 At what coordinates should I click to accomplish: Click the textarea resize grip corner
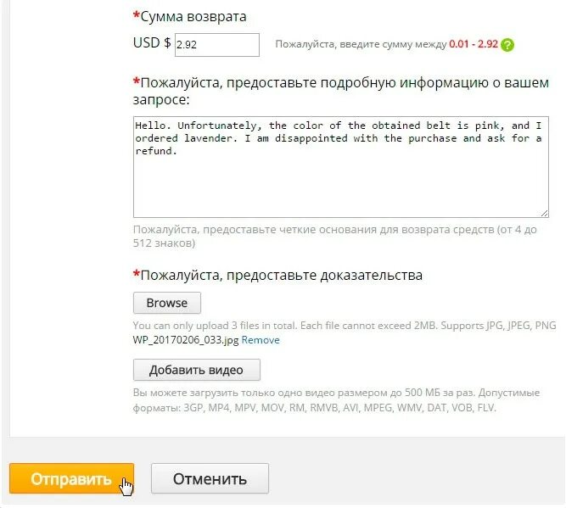[x=544, y=213]
